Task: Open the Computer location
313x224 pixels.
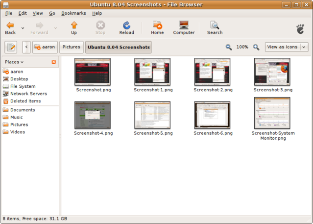Action: coord(184,28)
